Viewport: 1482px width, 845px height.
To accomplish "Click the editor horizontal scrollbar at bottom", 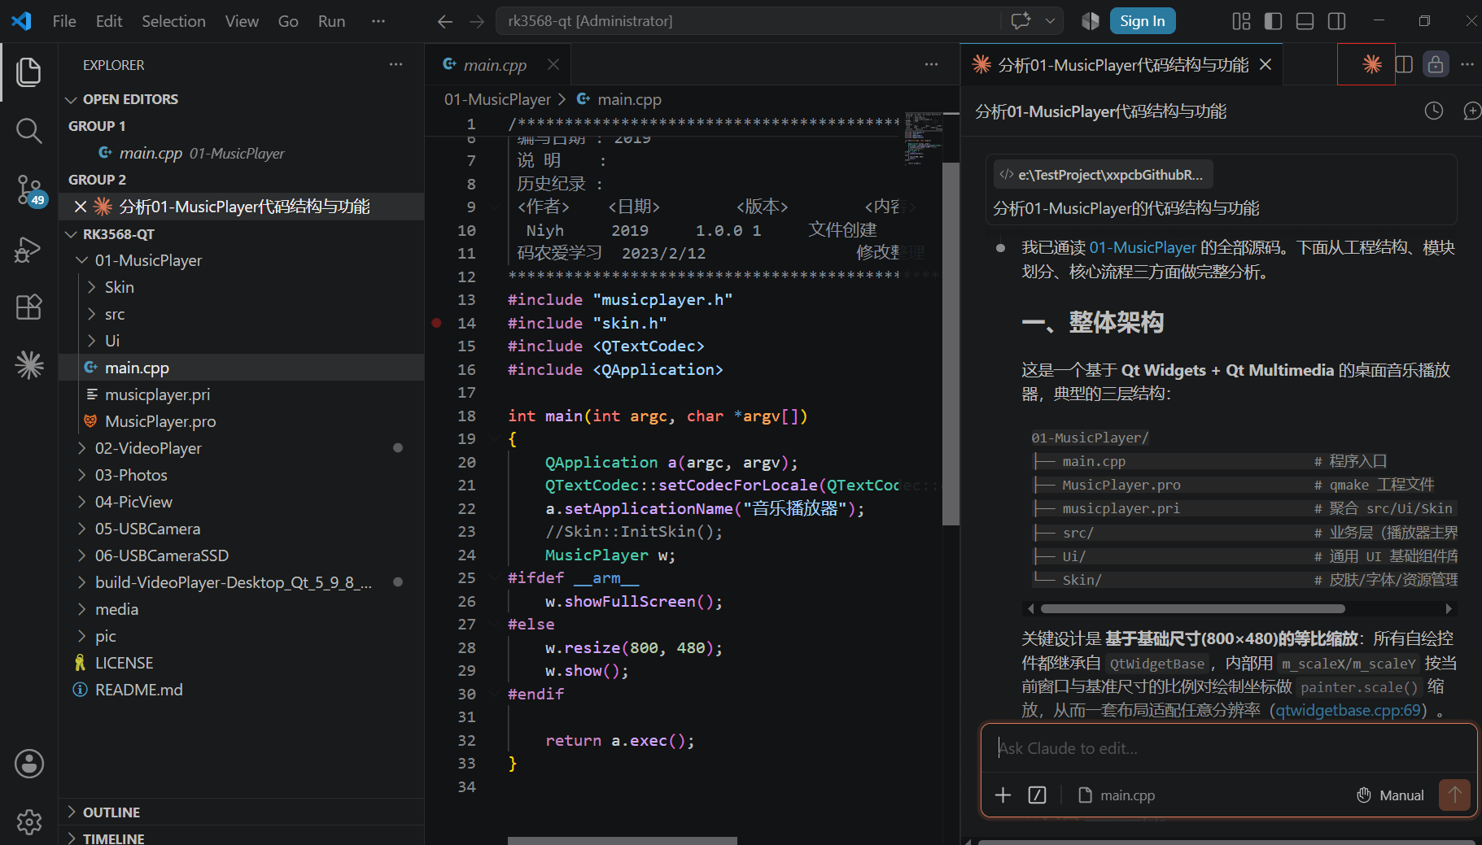I will click(622, 841).
